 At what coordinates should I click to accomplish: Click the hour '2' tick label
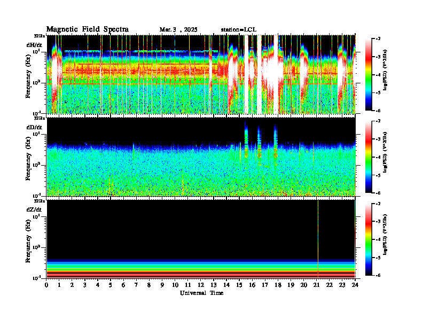pos(72,285)
